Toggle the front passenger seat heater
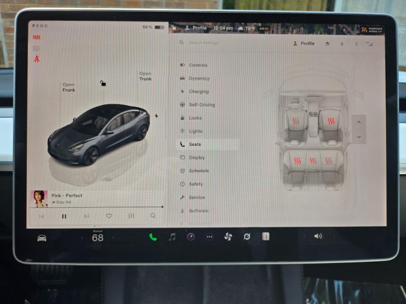 coord(330,122)
